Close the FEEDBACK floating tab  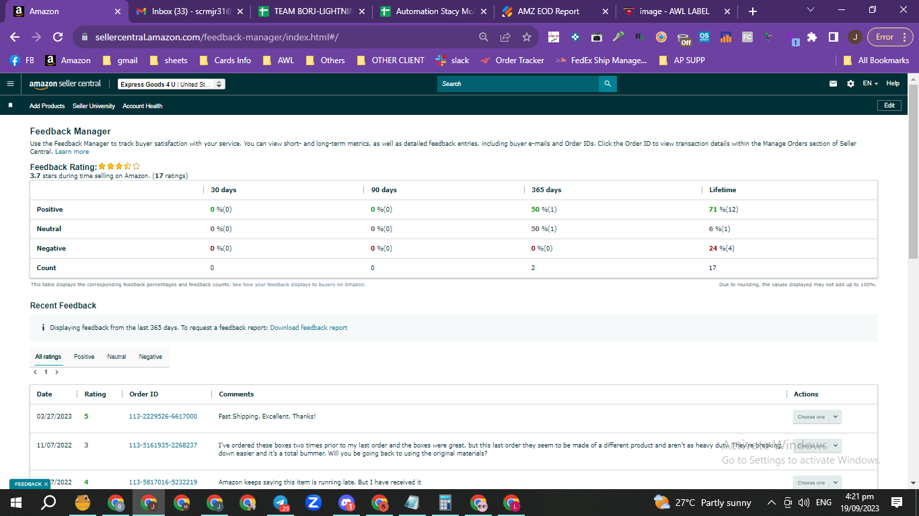(46, 484)
